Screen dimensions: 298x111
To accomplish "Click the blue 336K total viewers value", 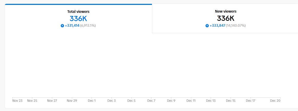I will 78,18.
